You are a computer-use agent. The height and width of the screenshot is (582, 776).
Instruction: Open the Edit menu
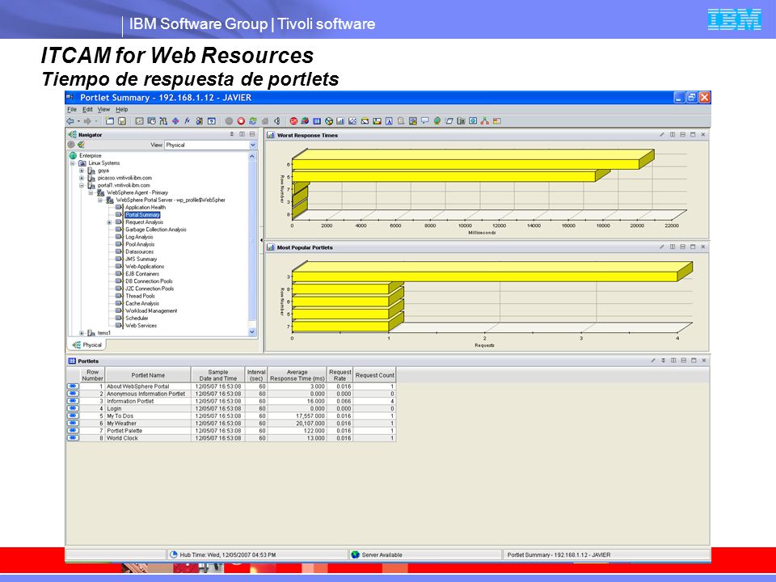point(87,109)
